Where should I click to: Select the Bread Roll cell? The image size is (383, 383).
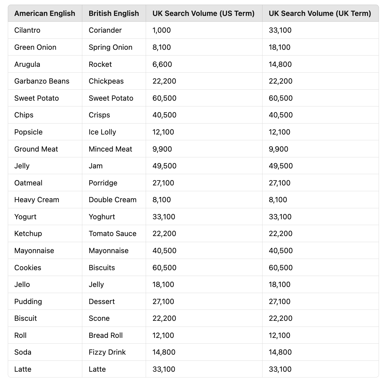tap(106, 335)
